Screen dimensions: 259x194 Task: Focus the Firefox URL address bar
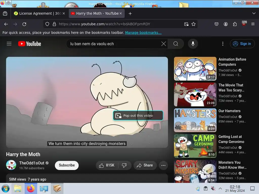pyautogui.click(x=121, y=24)
